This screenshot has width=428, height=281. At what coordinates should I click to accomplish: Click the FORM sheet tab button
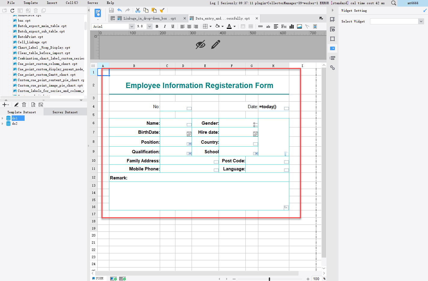(x=98, y=279)
